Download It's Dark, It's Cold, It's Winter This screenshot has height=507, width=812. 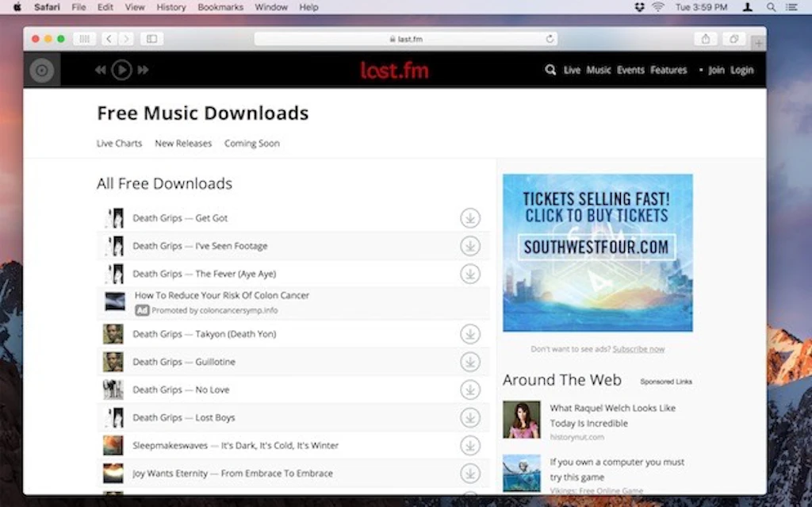[470, 445]
